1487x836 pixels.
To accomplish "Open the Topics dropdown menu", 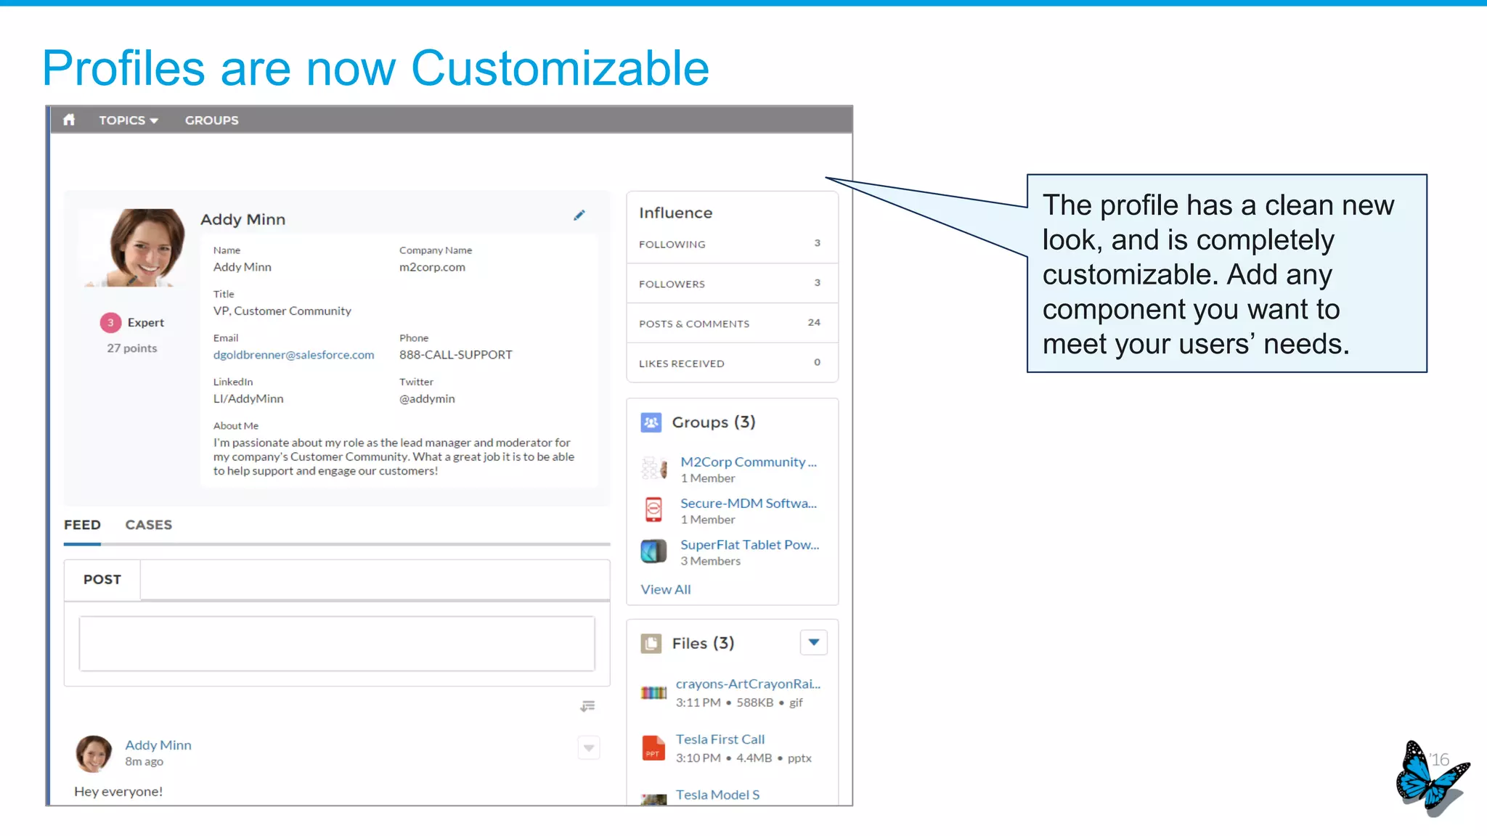I will 129,120.
